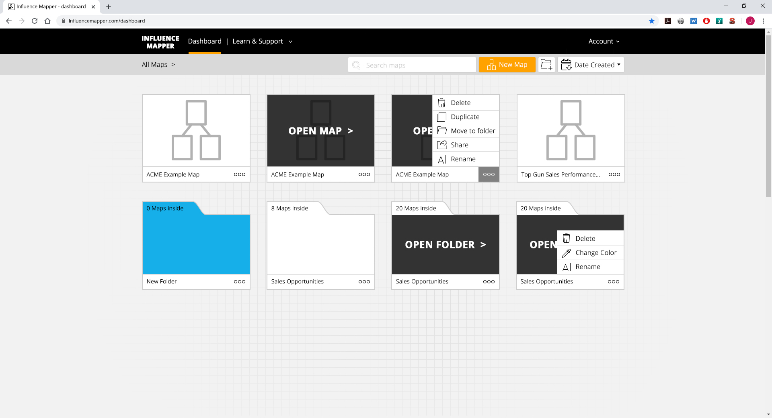Image resolution: width=772 pixels, height=418 pixels.
Task: Go back in the browser
Action: pyautogui.click(x=9, y=21)
